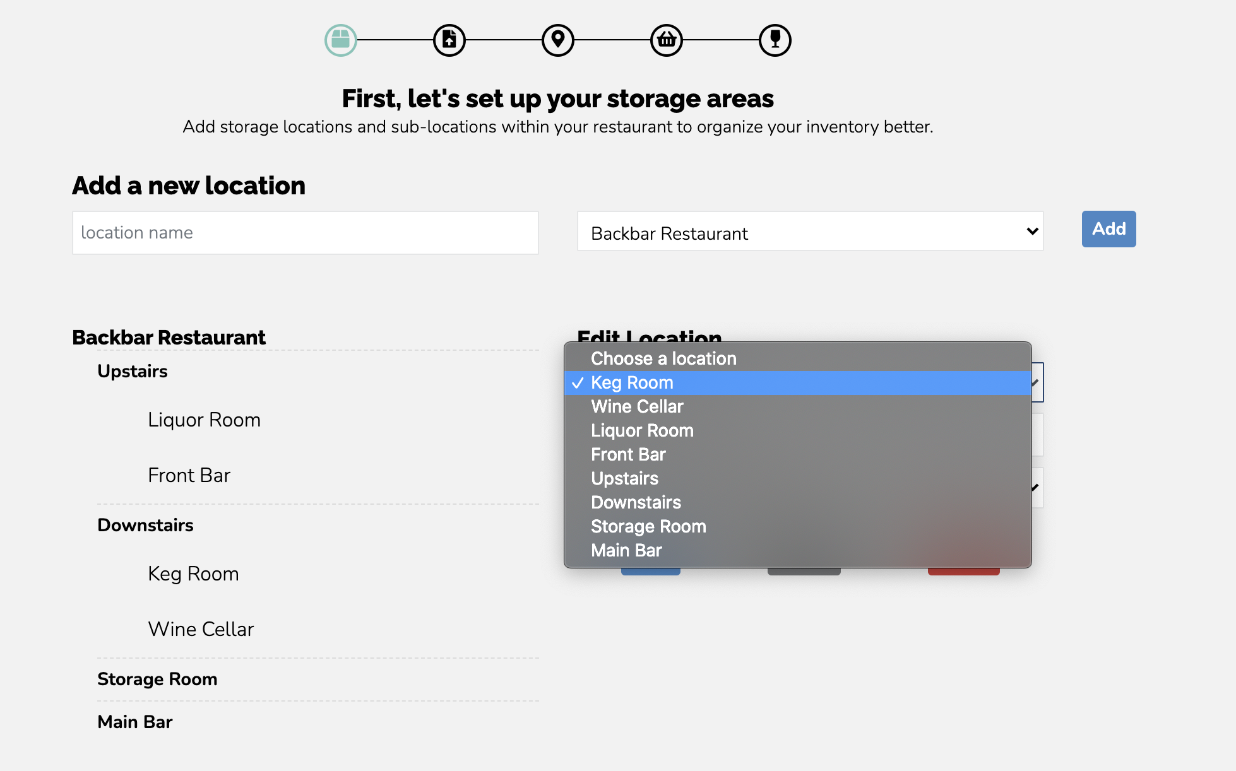Click the Add location button
The image size is (1236, 771).
[1108, 229]
